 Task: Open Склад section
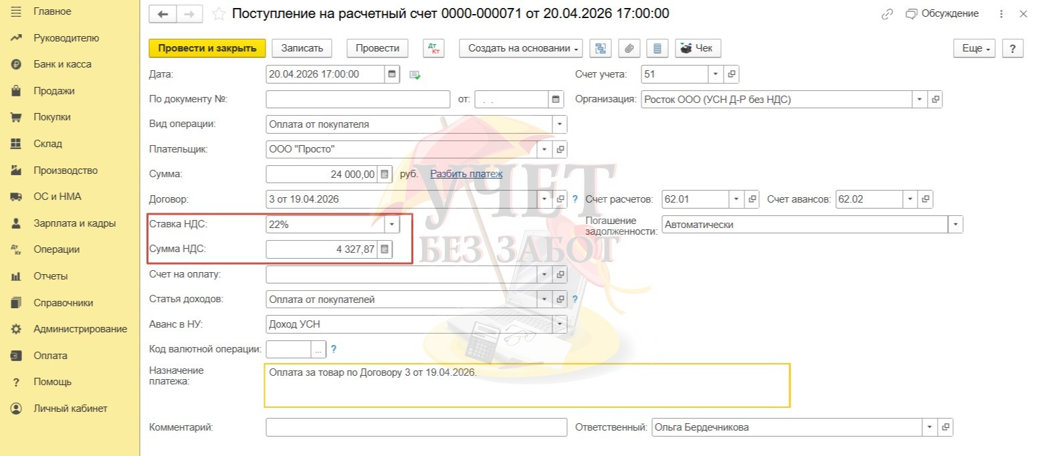click(47, 144)
